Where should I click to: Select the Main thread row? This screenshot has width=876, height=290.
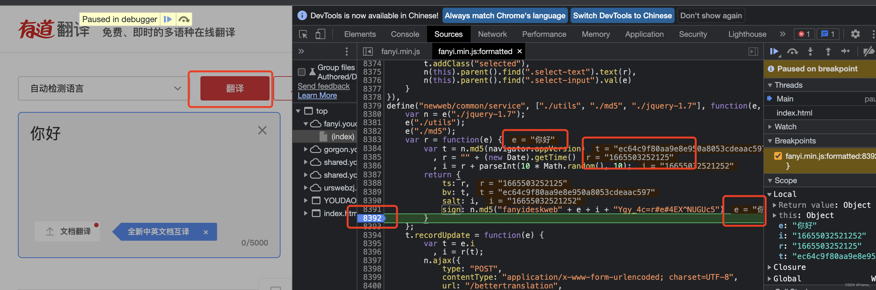click(x=820, y=99)
